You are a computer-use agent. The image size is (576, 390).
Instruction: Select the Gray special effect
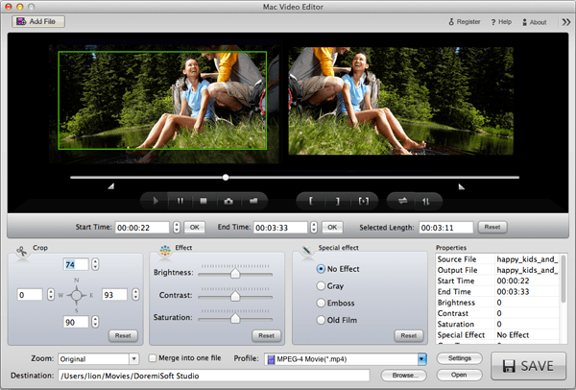click(x=321, y=285)
